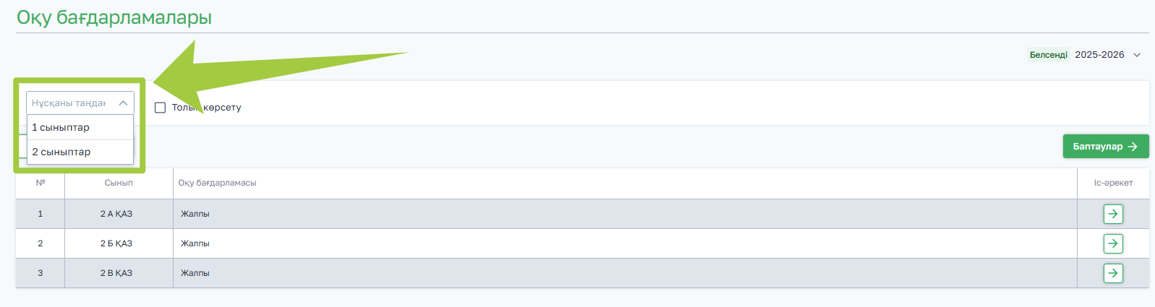Click the Оқу бағдарламасы column header

(x=217, y=183)
